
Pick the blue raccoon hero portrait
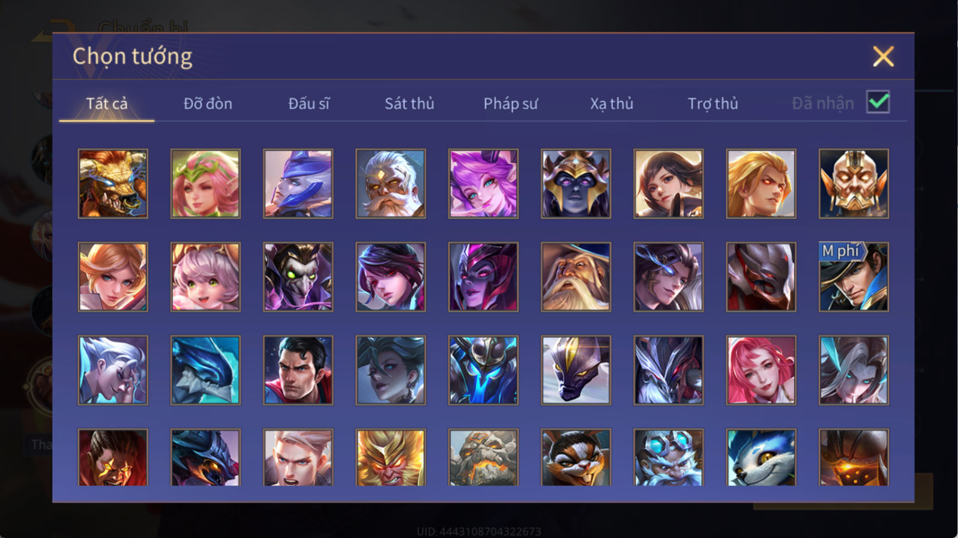(x=761, y=457)
